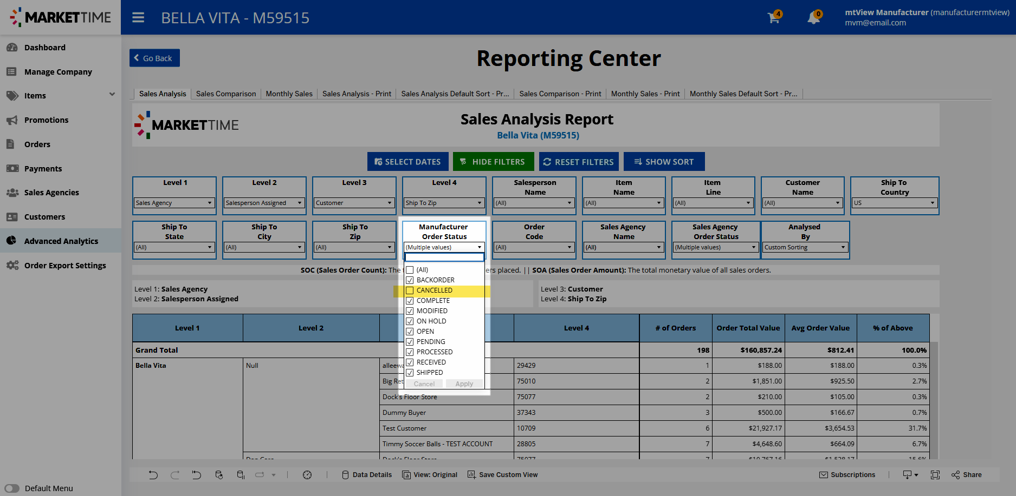Click the Orders document icon
1016x496 pixels.
click(x=10, y=144)
